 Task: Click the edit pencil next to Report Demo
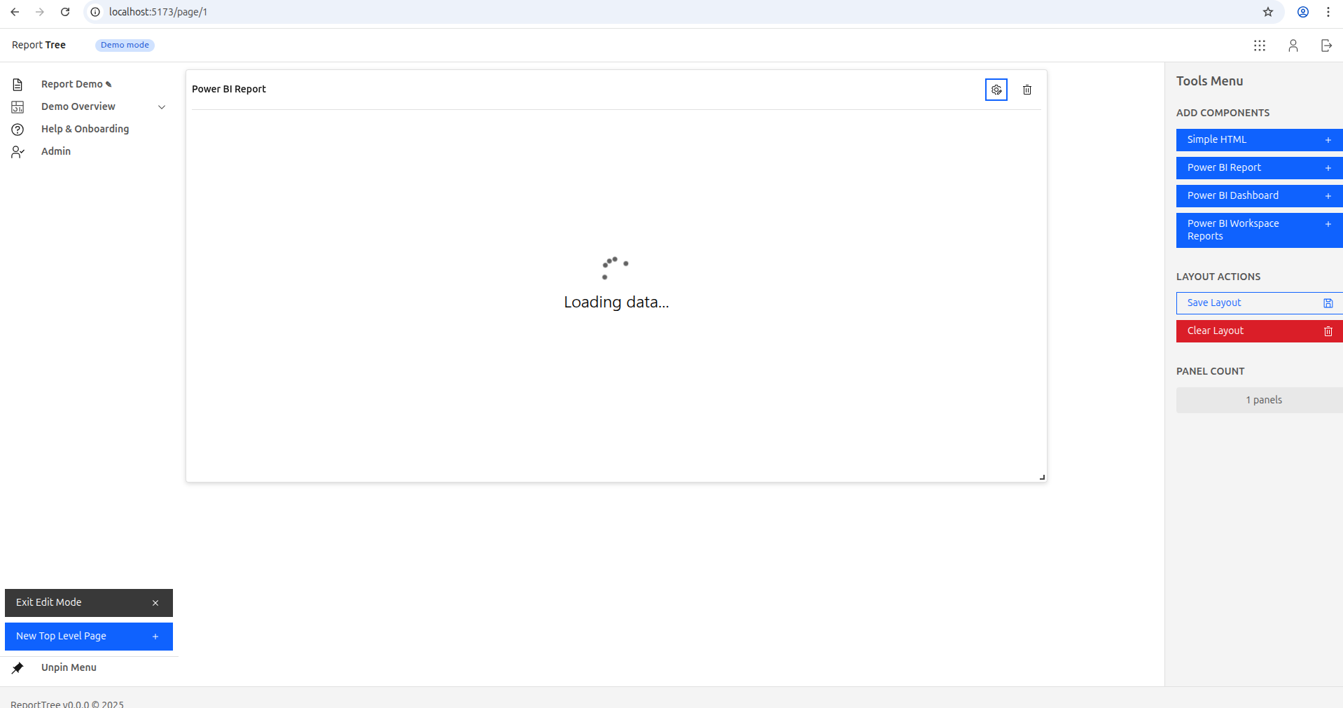click(108, 83)
